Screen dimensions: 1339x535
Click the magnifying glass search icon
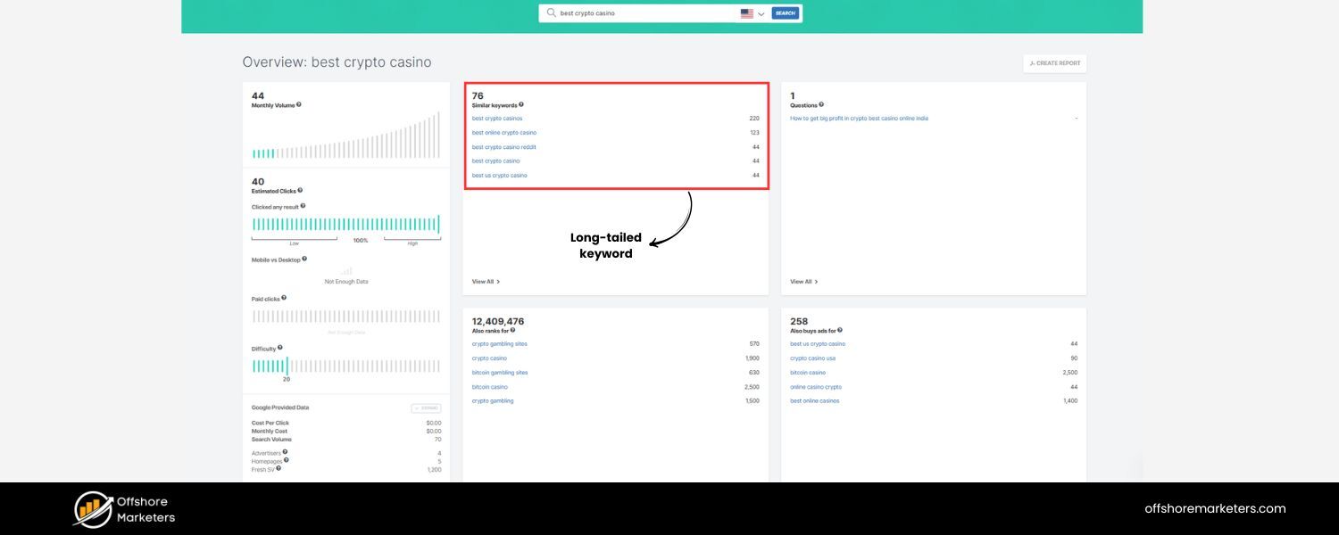tap(553, 13)
